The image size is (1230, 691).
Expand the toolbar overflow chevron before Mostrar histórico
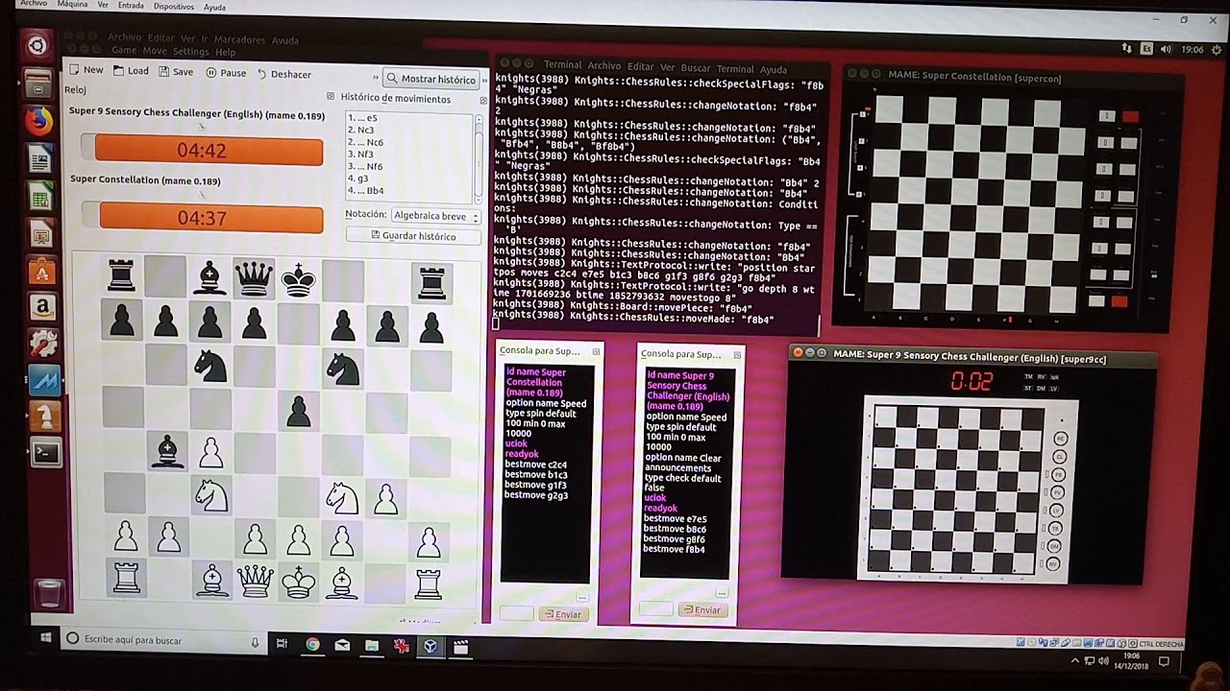(x=376, y=78)
